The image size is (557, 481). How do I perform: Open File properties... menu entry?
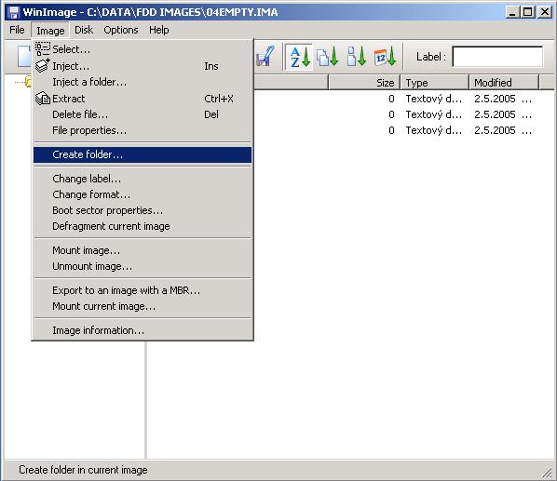(143, 130)
